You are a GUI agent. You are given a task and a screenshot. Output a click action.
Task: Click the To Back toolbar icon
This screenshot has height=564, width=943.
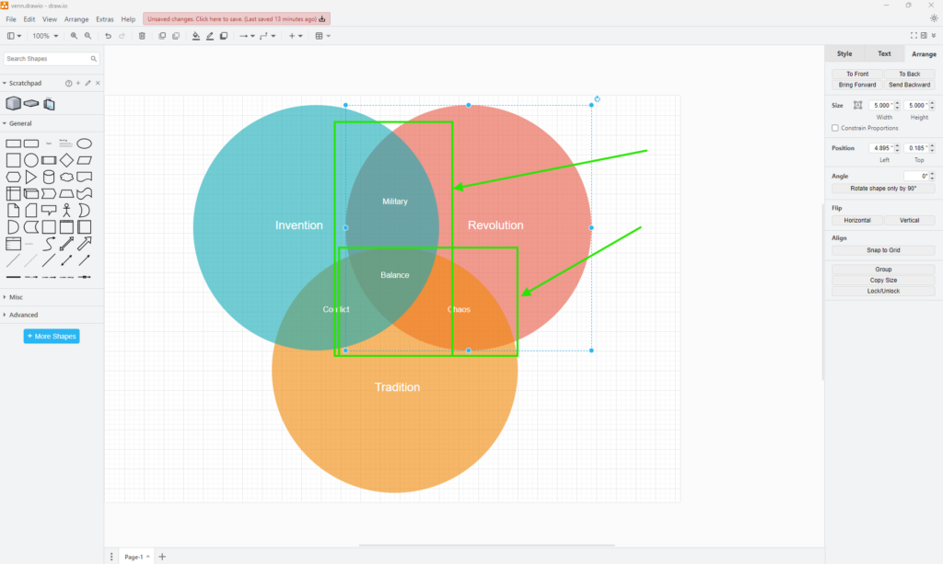pos(176,36)
